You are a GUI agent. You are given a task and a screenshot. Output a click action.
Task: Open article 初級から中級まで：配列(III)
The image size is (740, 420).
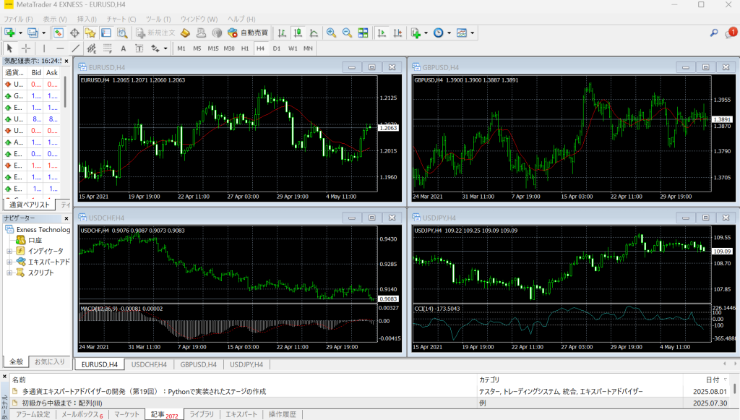pos(62,403)
